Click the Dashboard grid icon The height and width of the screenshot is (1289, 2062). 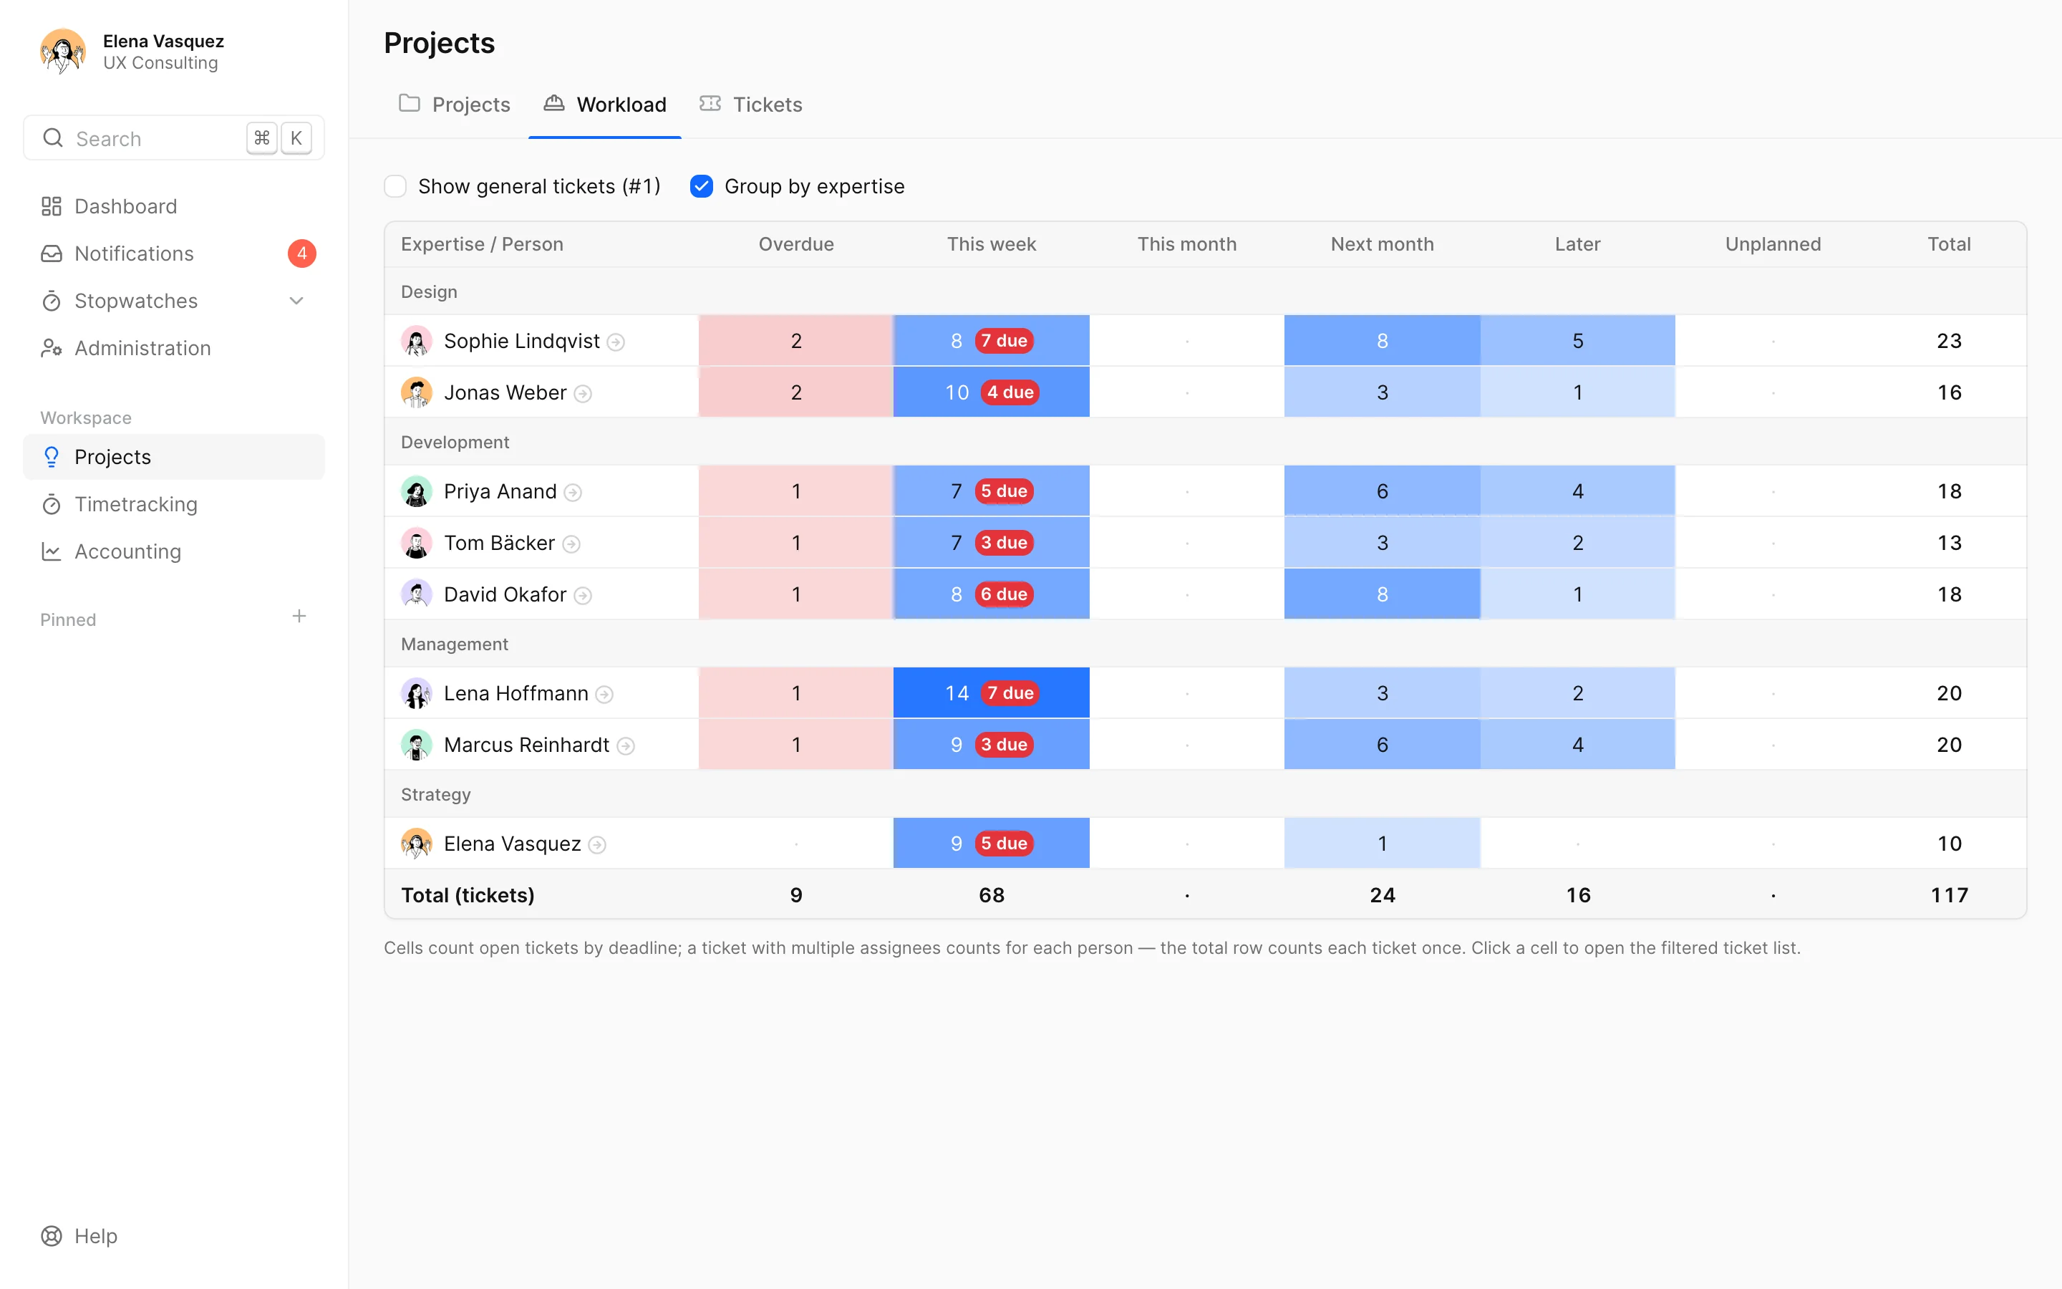51,206
